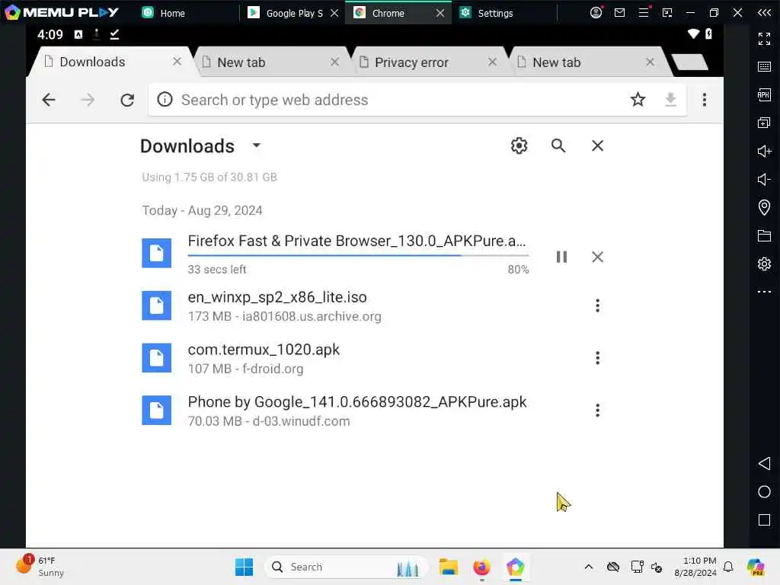Increase volume in MEmu sidebar
Screen dimensions: 780x585
tap(764, 152)
